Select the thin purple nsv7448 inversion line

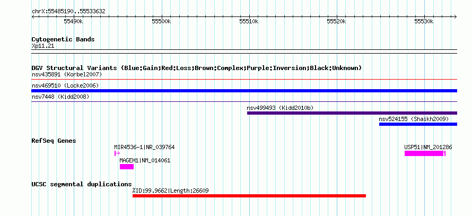point(244,102)
